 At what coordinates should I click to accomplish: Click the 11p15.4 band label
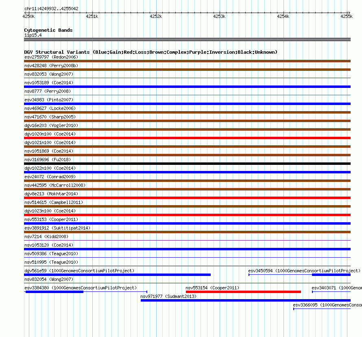coord(33,35)
